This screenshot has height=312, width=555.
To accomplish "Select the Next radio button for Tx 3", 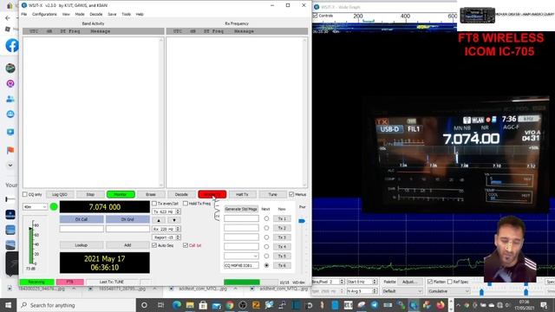I will (x=266, y=237).
